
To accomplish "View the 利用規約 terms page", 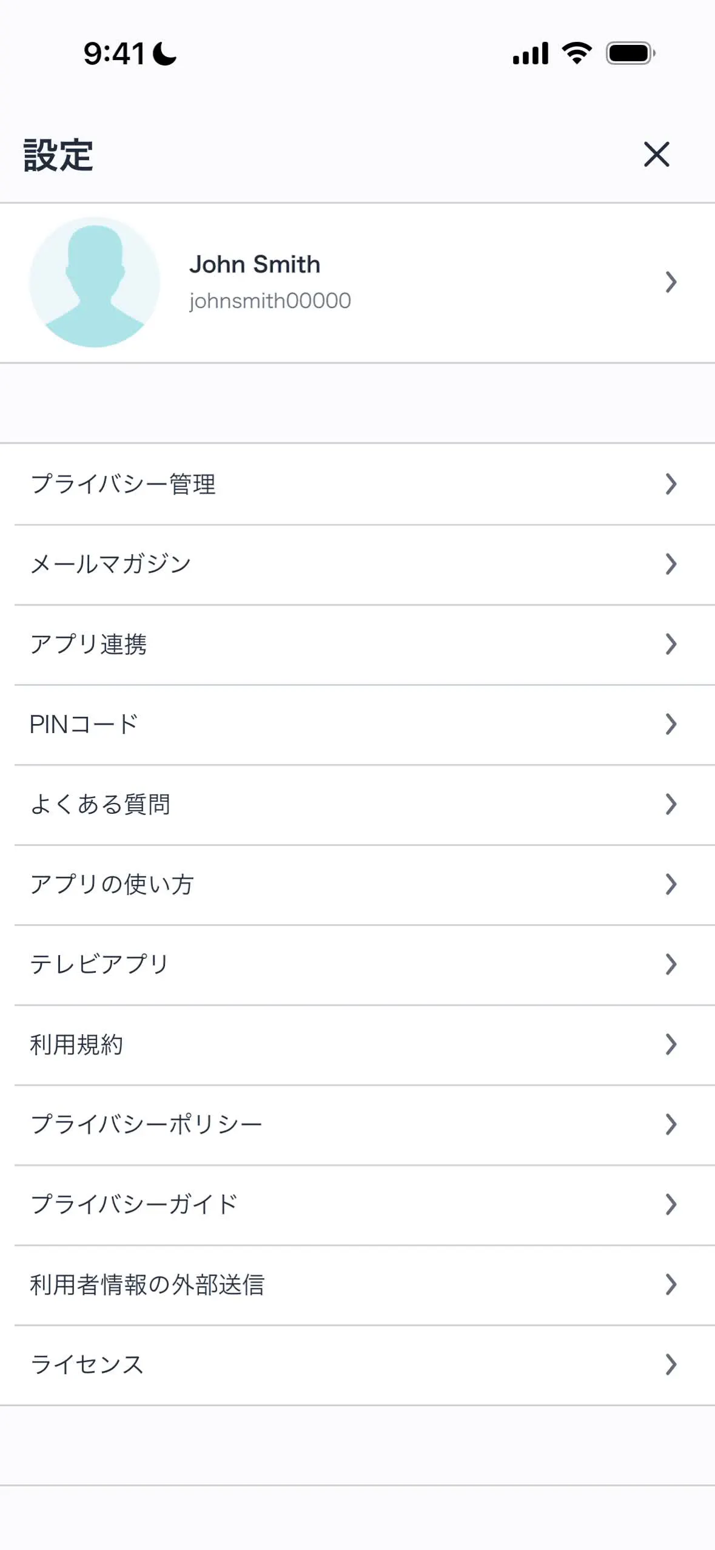I will (77, 1044).
